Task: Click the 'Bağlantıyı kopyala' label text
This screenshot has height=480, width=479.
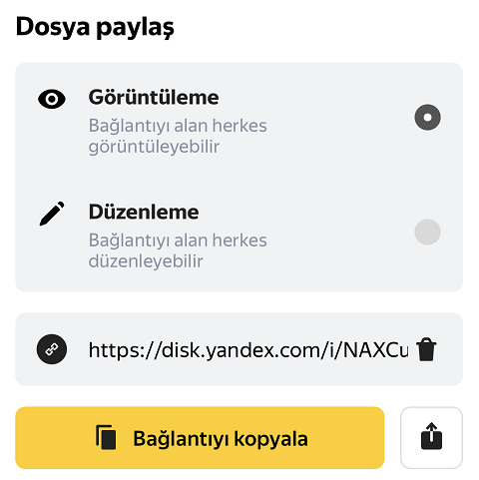Action: [221, 439]
